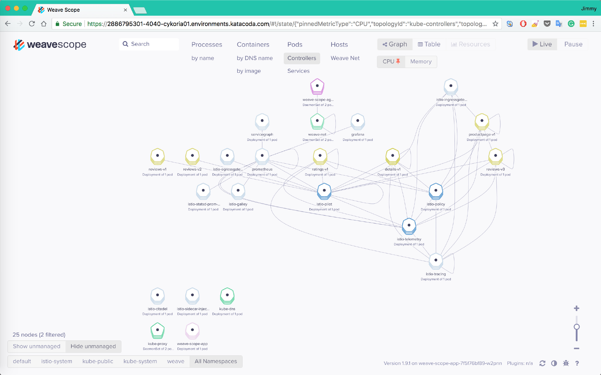Filter by istio-system namespace
This screenshot has height=375, width=601.
tap(57, 361)
